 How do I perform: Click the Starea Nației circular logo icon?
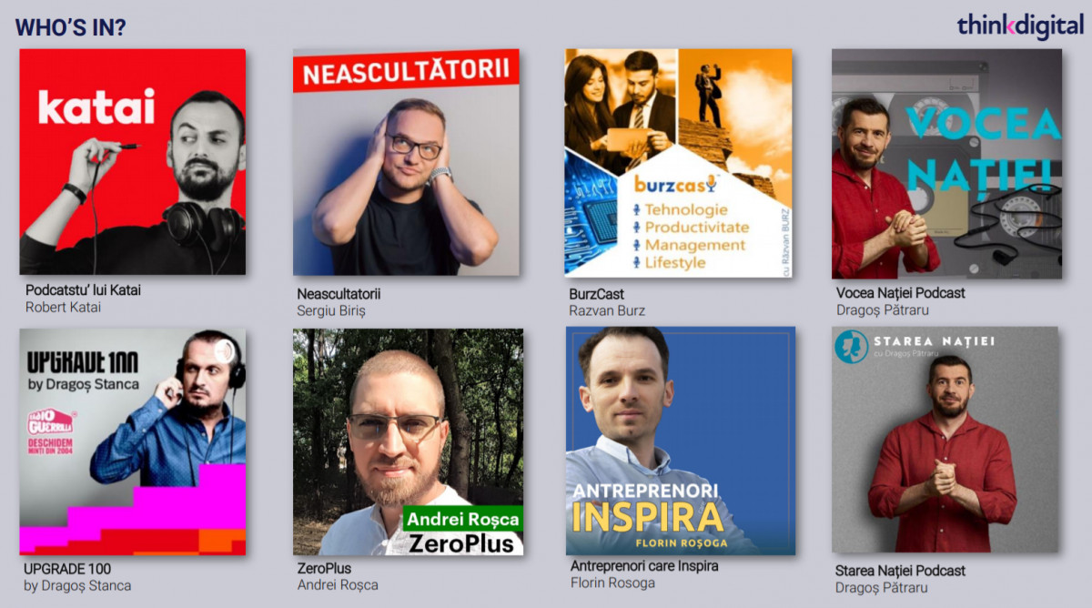(x=851, y=348)
